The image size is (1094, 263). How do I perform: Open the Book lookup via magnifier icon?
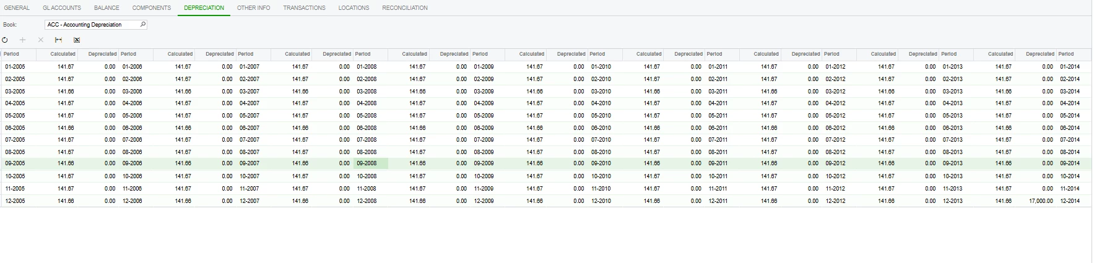(x=143, y=25)
